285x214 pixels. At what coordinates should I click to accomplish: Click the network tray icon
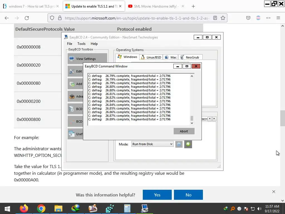[x=253, y=209]
